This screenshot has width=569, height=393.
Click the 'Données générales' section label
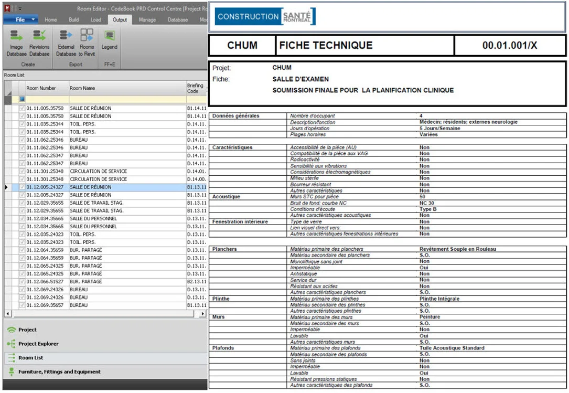[235, 116]
